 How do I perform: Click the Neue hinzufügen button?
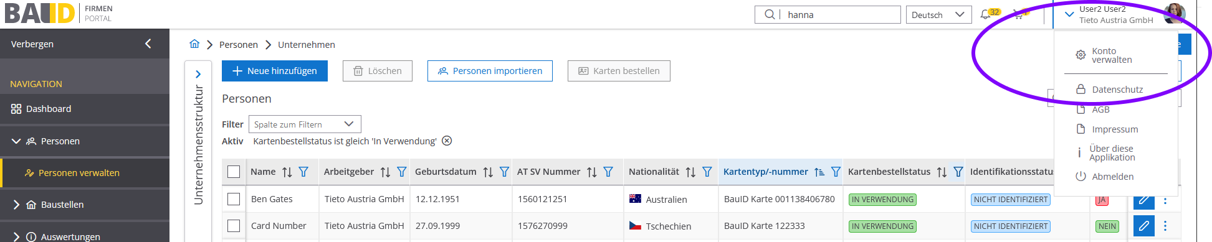[x=275, y=71]
